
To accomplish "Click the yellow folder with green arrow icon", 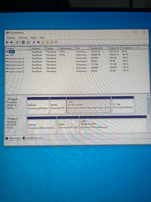I will (x=47, y=42).
